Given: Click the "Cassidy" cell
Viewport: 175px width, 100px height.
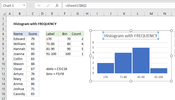Looking at the screenshot, I should [20, 94].
